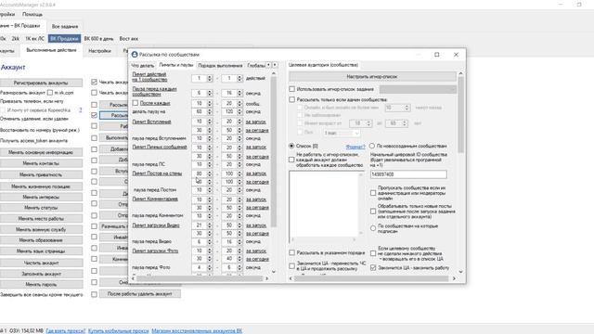
Task: Click the user icon in the Рассылка по сообществам title bar
Action: (135, 55)
